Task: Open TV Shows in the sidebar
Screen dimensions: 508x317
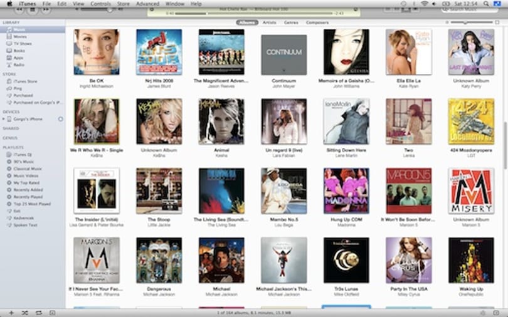Action: coord(33,44)
